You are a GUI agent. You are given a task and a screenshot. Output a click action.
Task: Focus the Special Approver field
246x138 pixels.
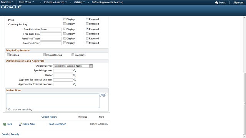coord(63,71)
